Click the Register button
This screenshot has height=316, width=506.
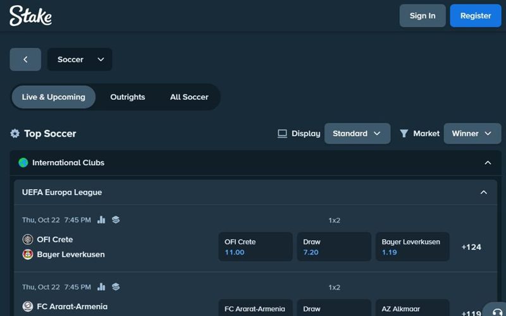476,15
